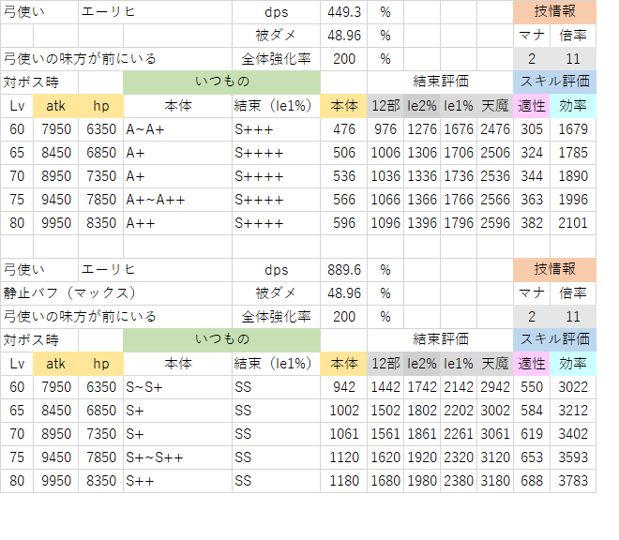Viewport: 619px width, 540px height.
Task: Select the cell containing A~A+
Action: coord(176,129)
